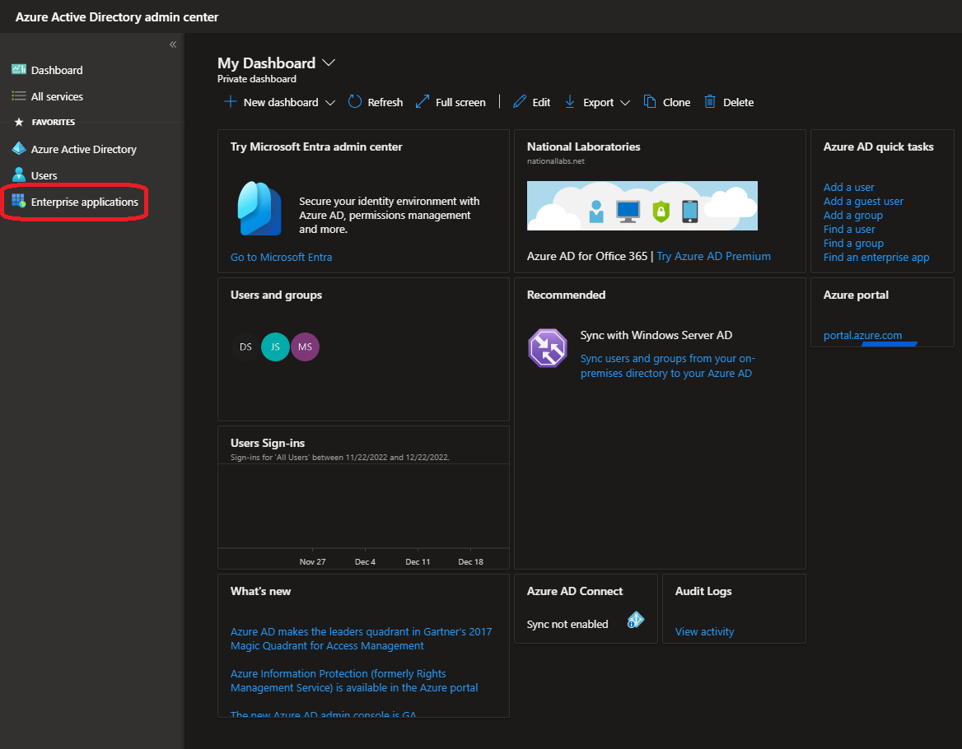Click the Azure AD Connect sync icon
This screenshot has height=749, width=962.
(636, 620)
